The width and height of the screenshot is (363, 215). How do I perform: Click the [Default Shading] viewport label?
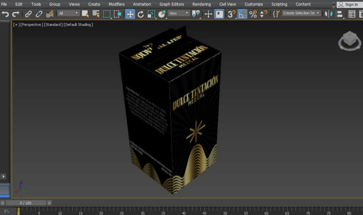tap(78, 24)
